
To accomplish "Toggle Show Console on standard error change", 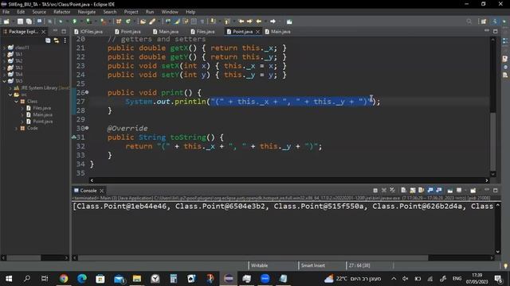I will [x=439, y=191].
